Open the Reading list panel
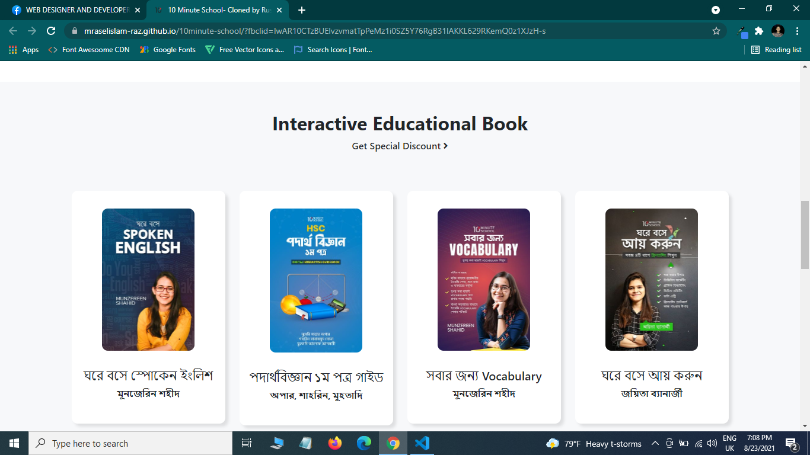Screen dimensions: 810x455 pyautogui.click(x=776, y=50)
